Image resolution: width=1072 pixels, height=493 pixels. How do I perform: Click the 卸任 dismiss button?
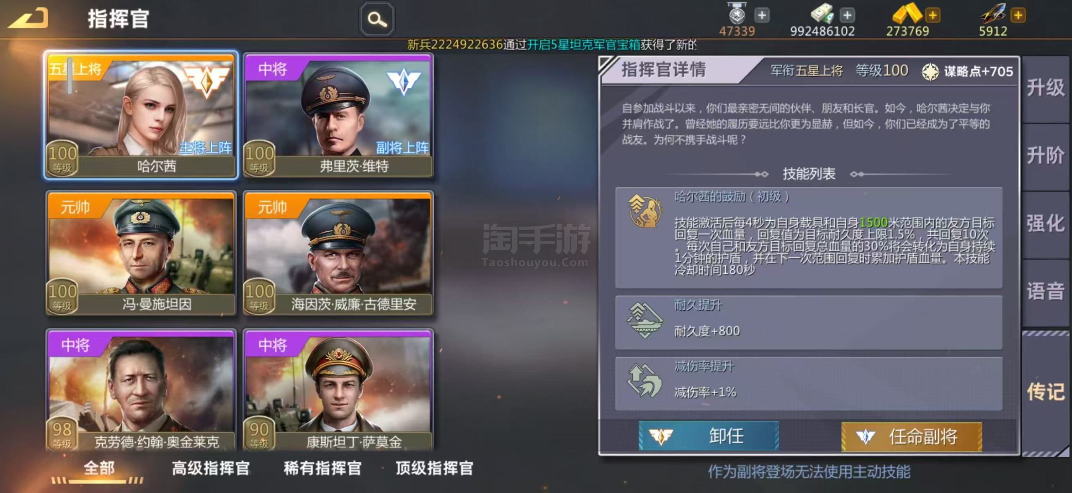(x=709, y=436)
